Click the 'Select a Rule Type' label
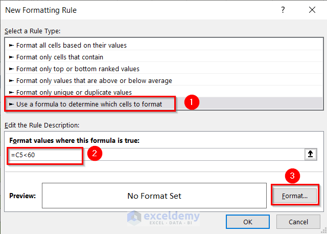Viewport: 327px width, 234px height. pos(33,31)
